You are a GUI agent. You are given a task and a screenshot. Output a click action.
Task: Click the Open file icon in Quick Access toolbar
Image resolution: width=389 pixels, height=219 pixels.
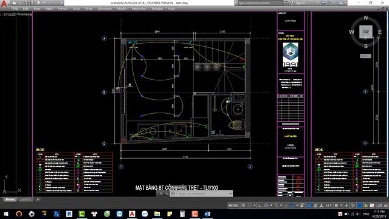(x=20, y=3)
